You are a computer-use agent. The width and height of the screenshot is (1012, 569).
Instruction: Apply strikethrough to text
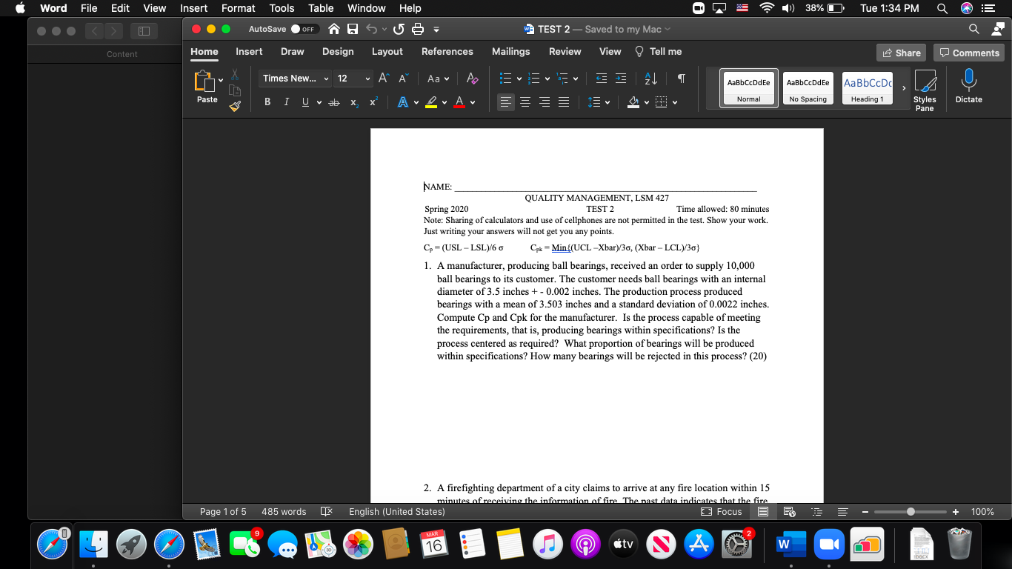click(x=334, y=102)
